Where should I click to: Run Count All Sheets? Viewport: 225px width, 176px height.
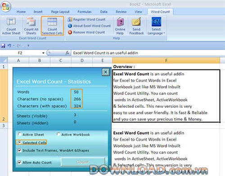click(31, 26)
